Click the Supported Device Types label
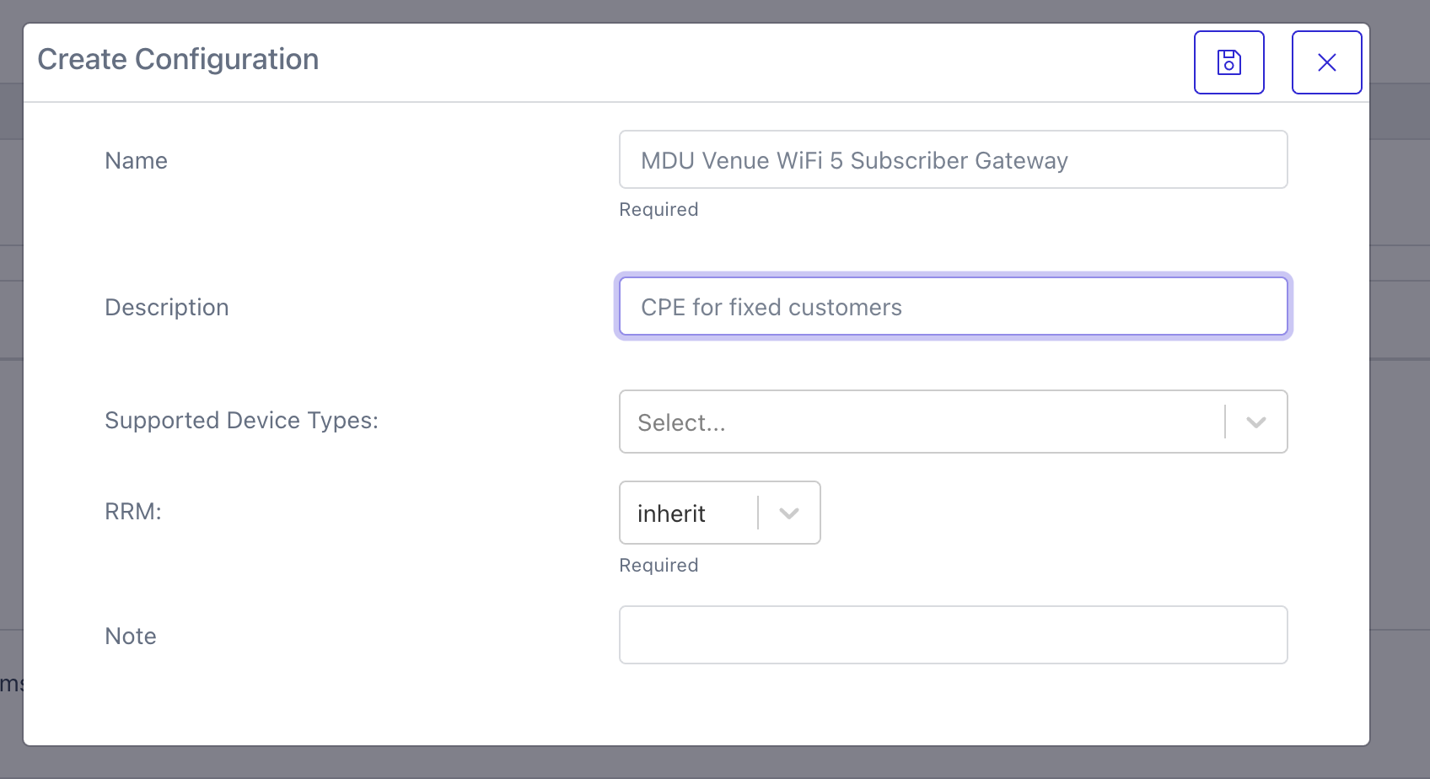The height and width of the screenshot is (779, 1430). 241,421
